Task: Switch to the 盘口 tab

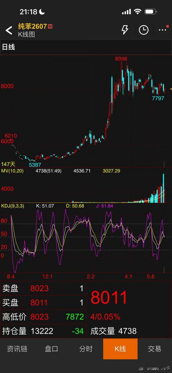Action: pyautogui.click(x=51, y=349)
